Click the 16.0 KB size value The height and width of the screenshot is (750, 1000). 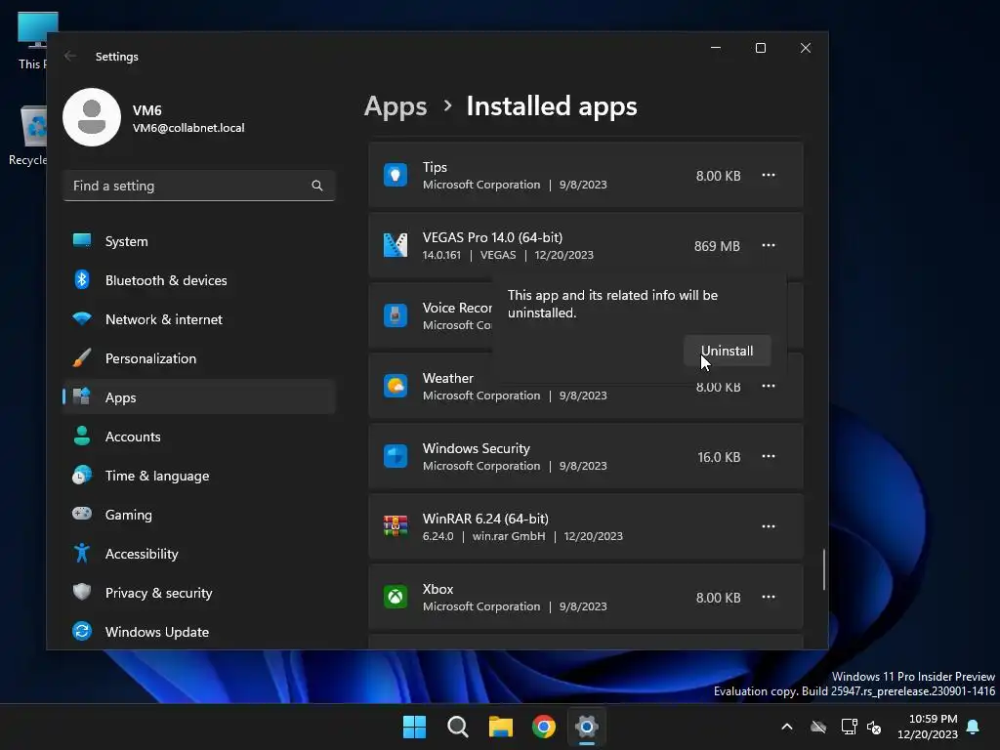tap(719, 457)
